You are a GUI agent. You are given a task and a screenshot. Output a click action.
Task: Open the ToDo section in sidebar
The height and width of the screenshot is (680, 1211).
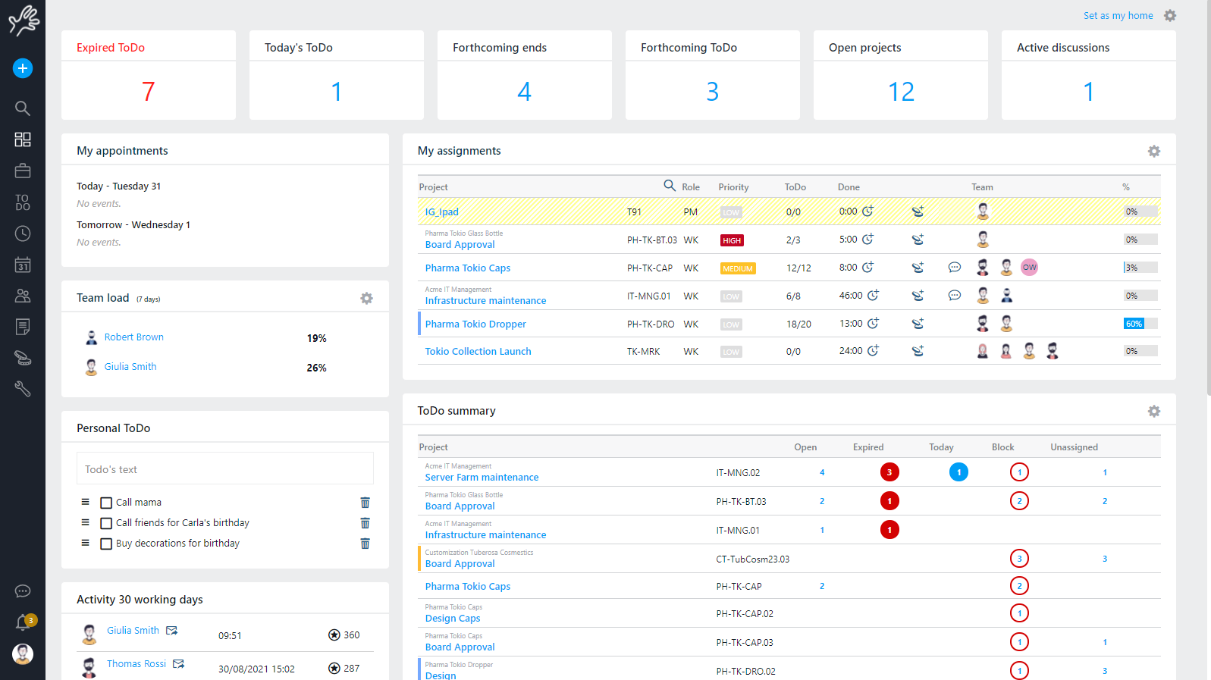coord(23,202)
